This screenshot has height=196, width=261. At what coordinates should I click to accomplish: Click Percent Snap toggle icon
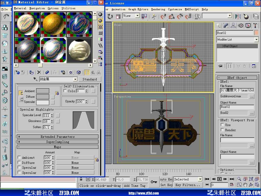click(x=180, y=17)
